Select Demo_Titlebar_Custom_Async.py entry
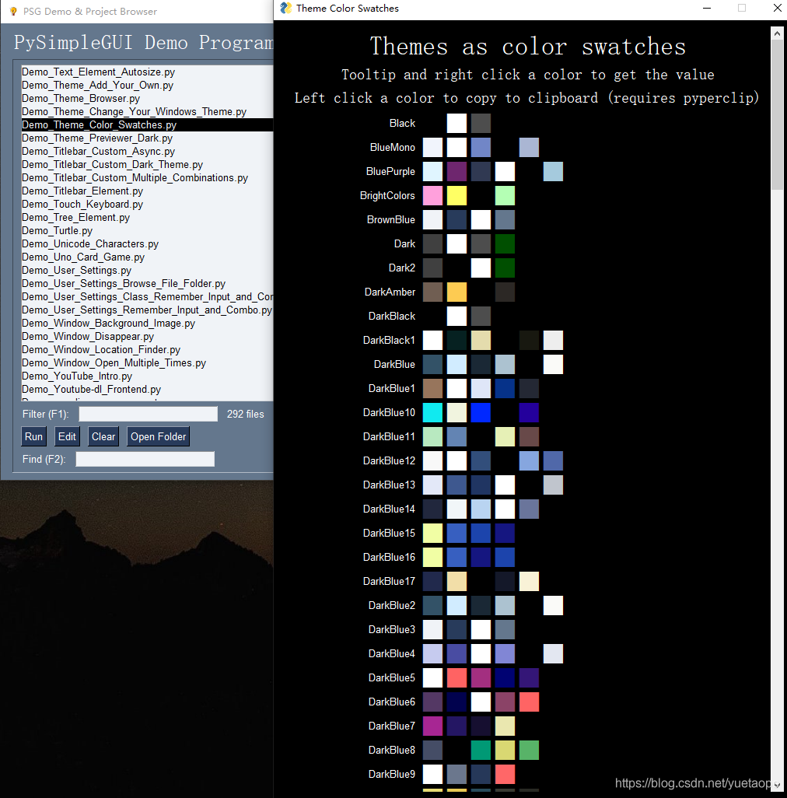This screenshot has width=787, height=798. (x=147, y=151)
